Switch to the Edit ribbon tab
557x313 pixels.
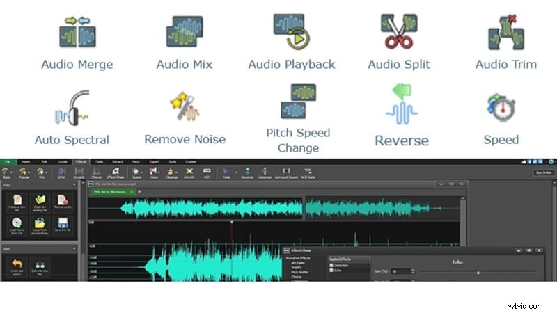[x=44, y=161]
